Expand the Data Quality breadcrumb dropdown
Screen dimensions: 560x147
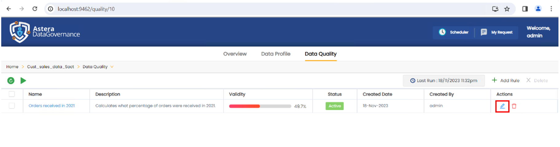pos(112,67)
